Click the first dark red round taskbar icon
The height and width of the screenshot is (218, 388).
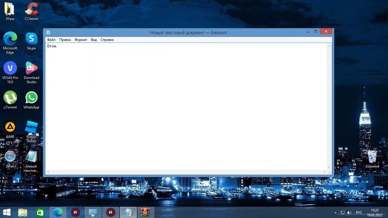(75, 213)
